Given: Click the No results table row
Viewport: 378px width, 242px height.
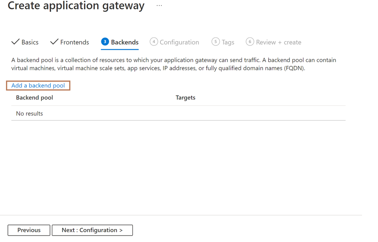Looking at the screenshot, I should coord(178,113).
